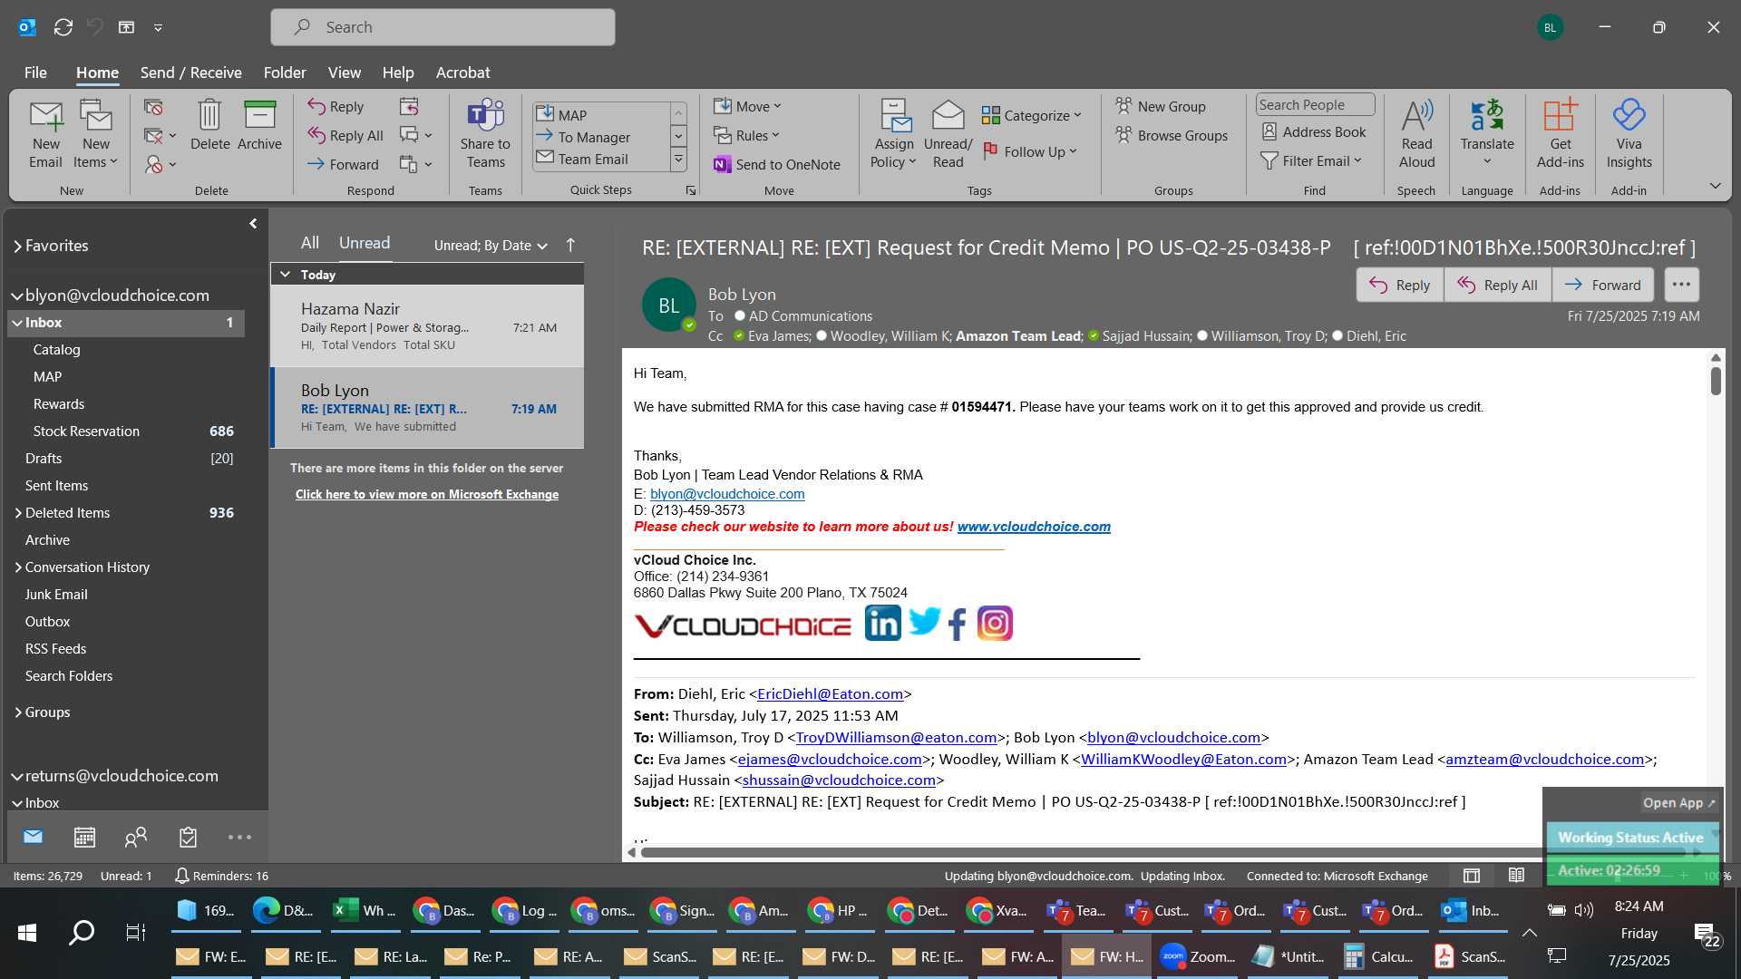Screen dimensions: 1741x979
Task: Expand Favorites section
Action: click(x=17, y=246)
